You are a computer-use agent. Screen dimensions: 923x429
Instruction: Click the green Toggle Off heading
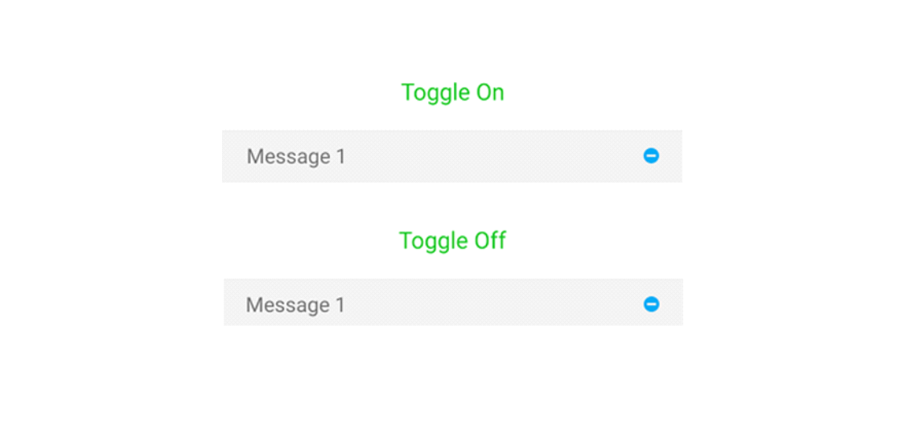point(452,241)
